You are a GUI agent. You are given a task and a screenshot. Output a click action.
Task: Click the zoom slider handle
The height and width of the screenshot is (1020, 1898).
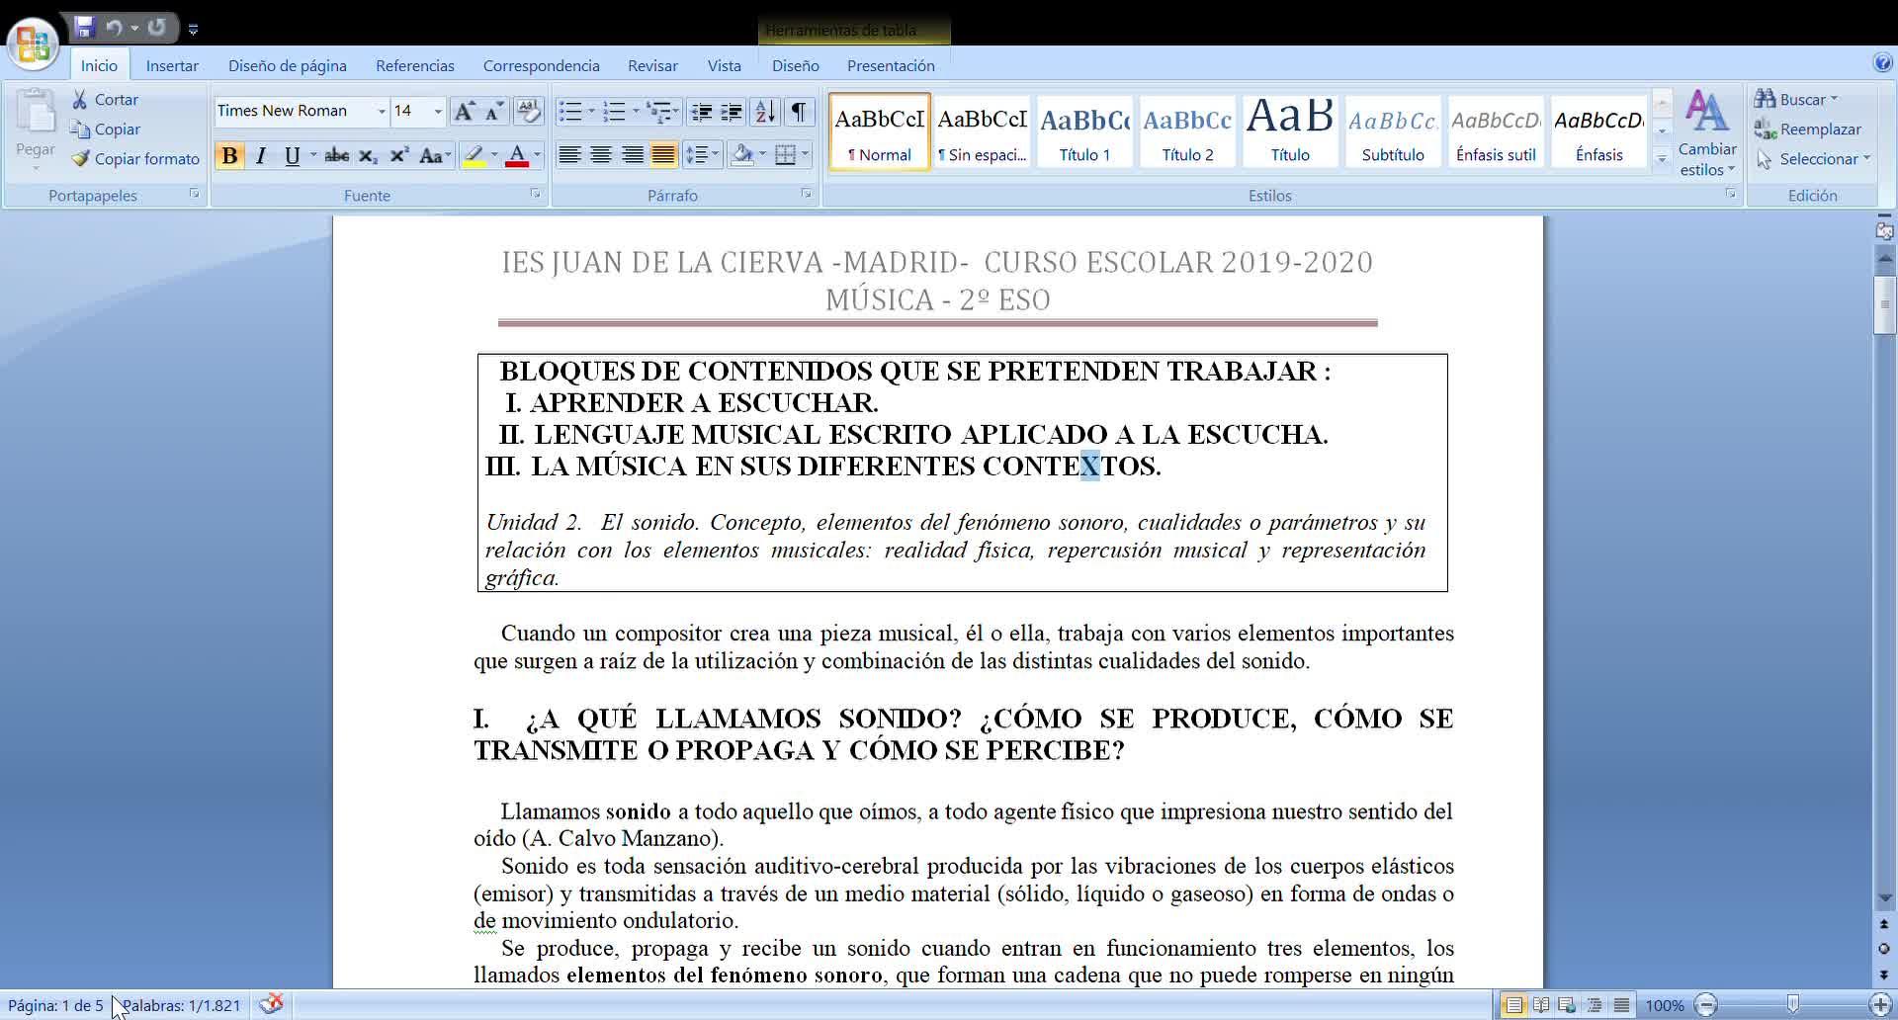[x=1793, y=1005]
